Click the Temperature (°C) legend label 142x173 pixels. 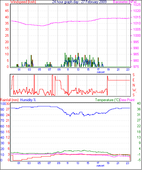[x=107, y=100]
